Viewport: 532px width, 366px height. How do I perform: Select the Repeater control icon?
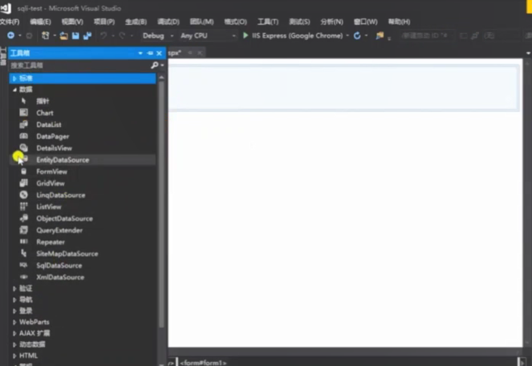[23, 242]
